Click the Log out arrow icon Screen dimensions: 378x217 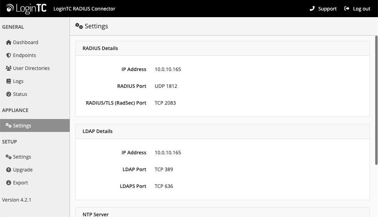pyautogui.click(x=347, y=8)
